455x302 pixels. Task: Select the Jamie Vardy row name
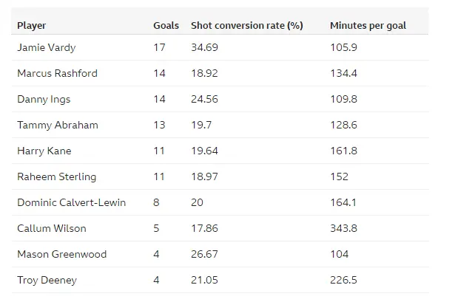(44, 47)
